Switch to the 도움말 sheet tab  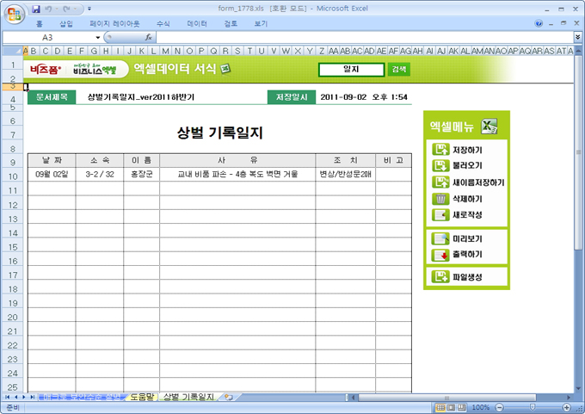click(x=142, y=397)
